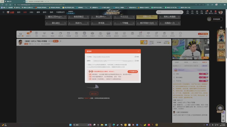Click right arrow on 我有上将潘森 button
Viewport: 227px width, 127px height.
point(179,17)
